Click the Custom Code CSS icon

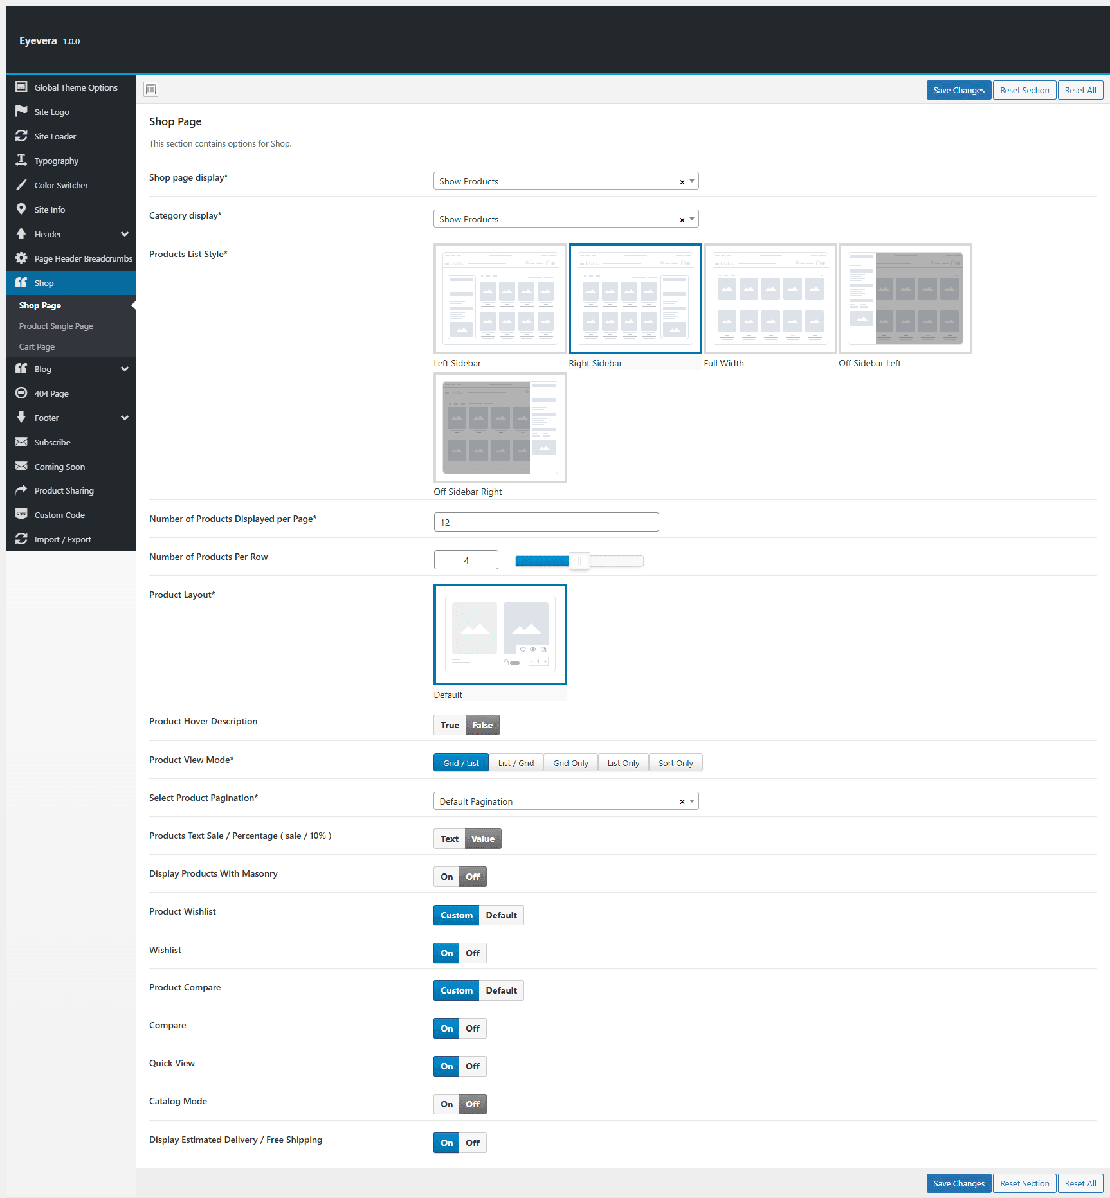[21, 514]
